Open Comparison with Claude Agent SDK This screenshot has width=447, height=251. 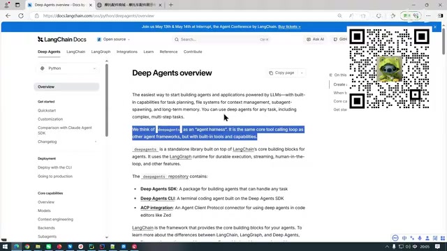point(65,130)
